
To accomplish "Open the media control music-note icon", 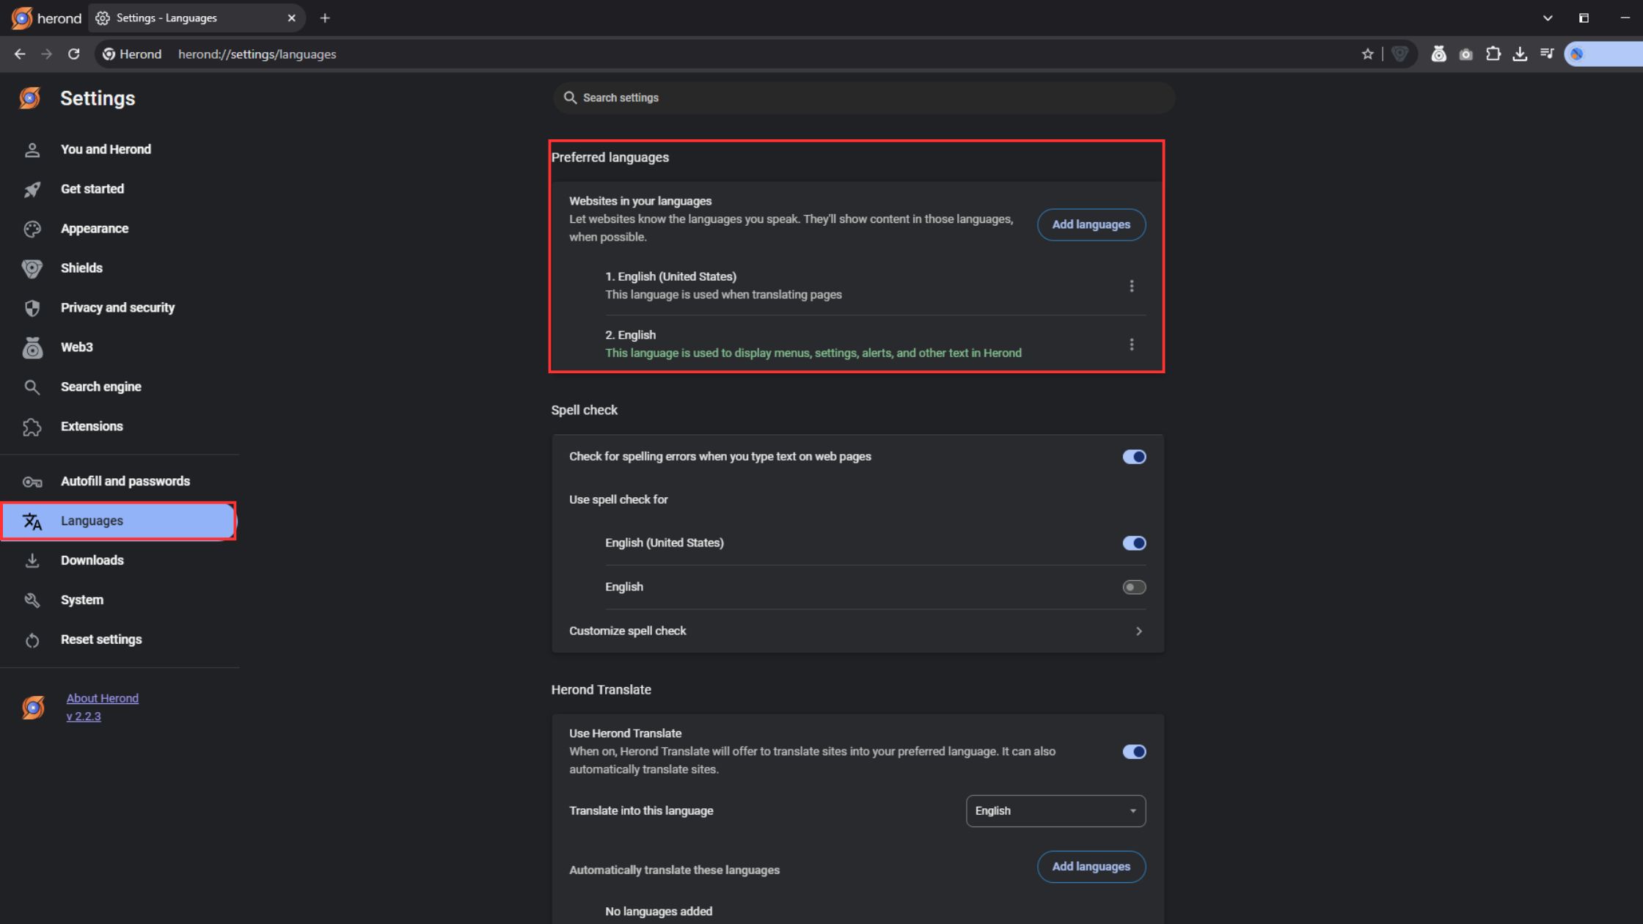I will (x=1547, y=54).
